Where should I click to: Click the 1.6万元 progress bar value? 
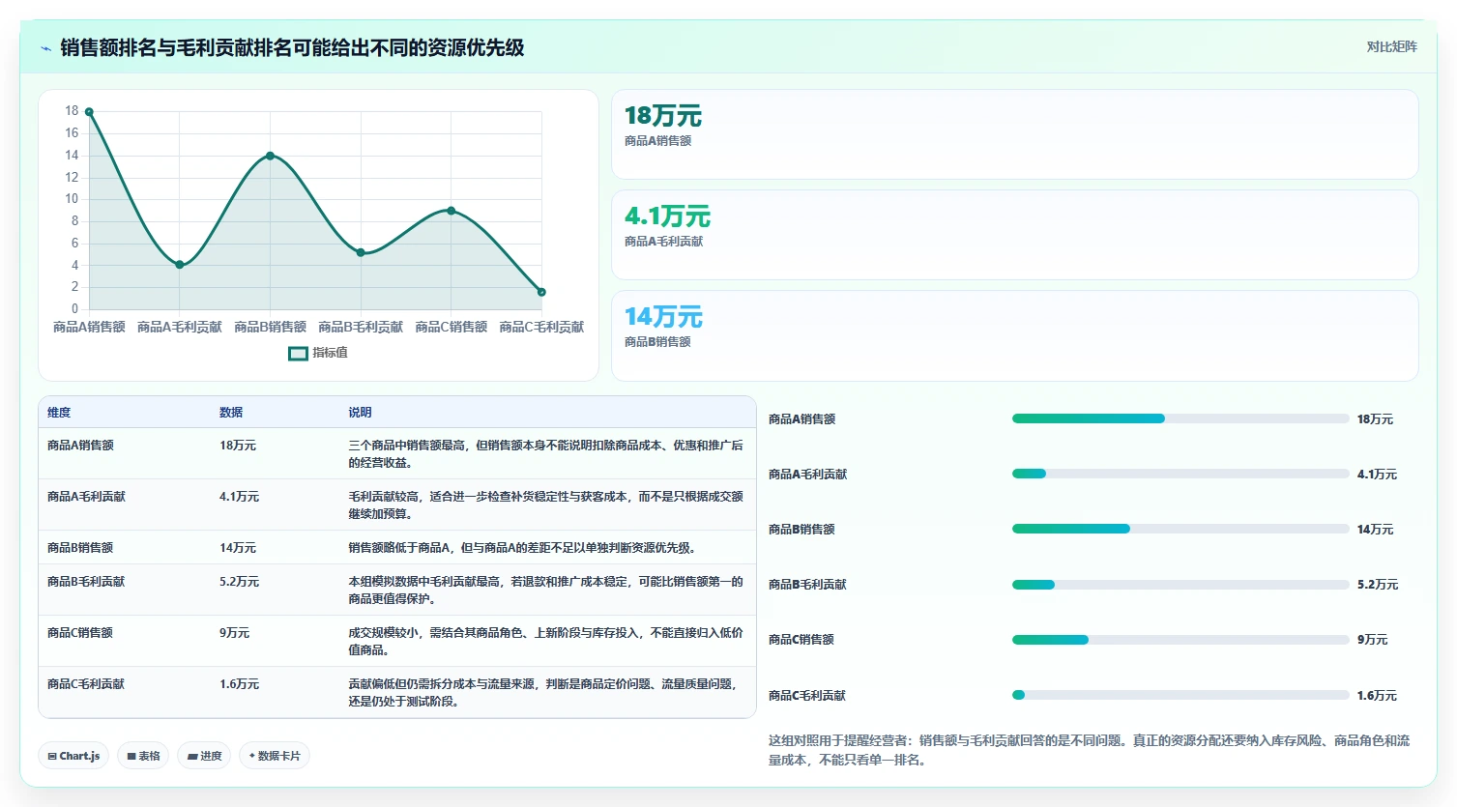point(1377,696)
